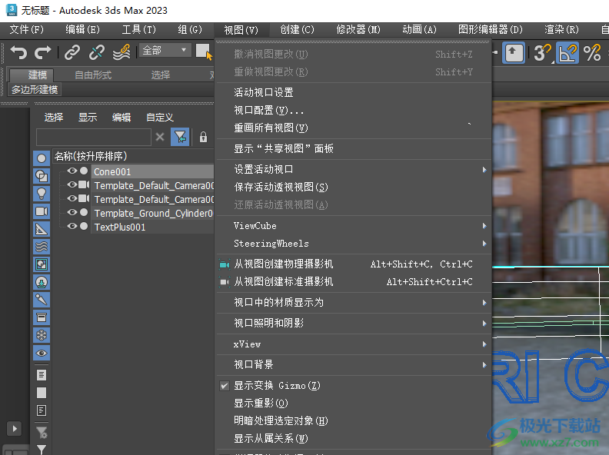Display helpers filter in Scene Explorer
The width and height of the screenshot is (609, 455).
[42, 229]
